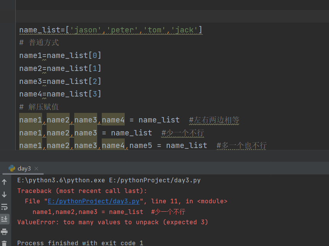Click the name_list=['jason',...] code line

click(x=111, y=30)
